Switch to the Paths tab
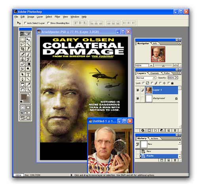Image resolution: width=198 pixels, height=189 pixels. [x=167, y=73]
